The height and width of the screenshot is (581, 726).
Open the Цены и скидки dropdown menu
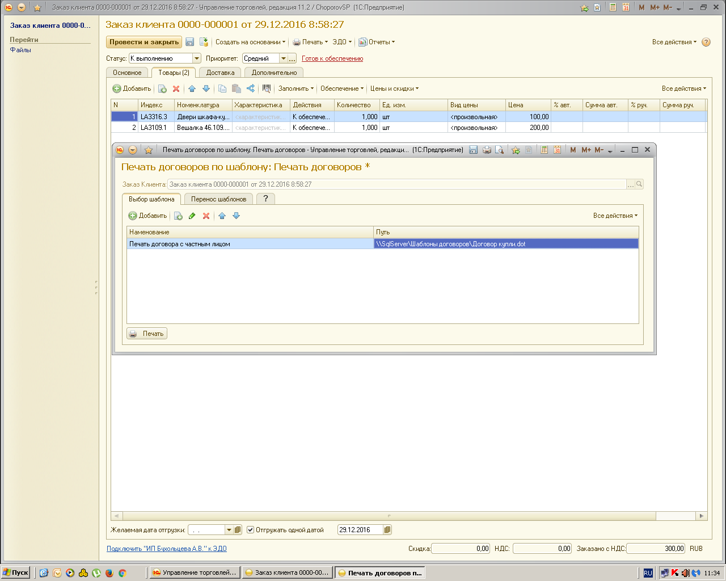pos(394,89)
